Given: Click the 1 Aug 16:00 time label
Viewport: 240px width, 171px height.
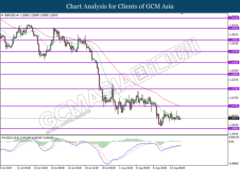Looking at the screenshot, I should tap(126, 168).
